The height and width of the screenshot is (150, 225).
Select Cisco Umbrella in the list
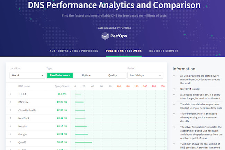[x=27, y=110]
